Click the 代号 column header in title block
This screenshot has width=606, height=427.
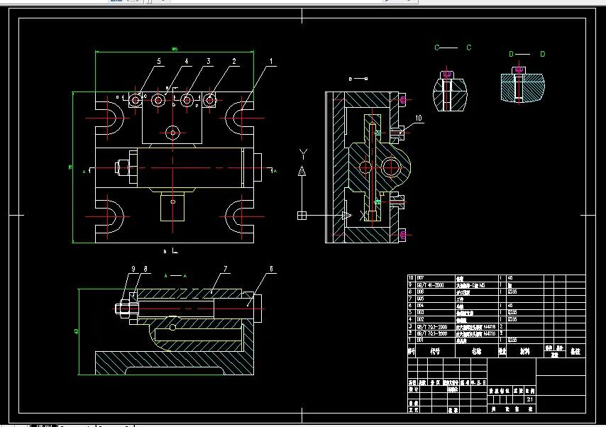(435, 351)
